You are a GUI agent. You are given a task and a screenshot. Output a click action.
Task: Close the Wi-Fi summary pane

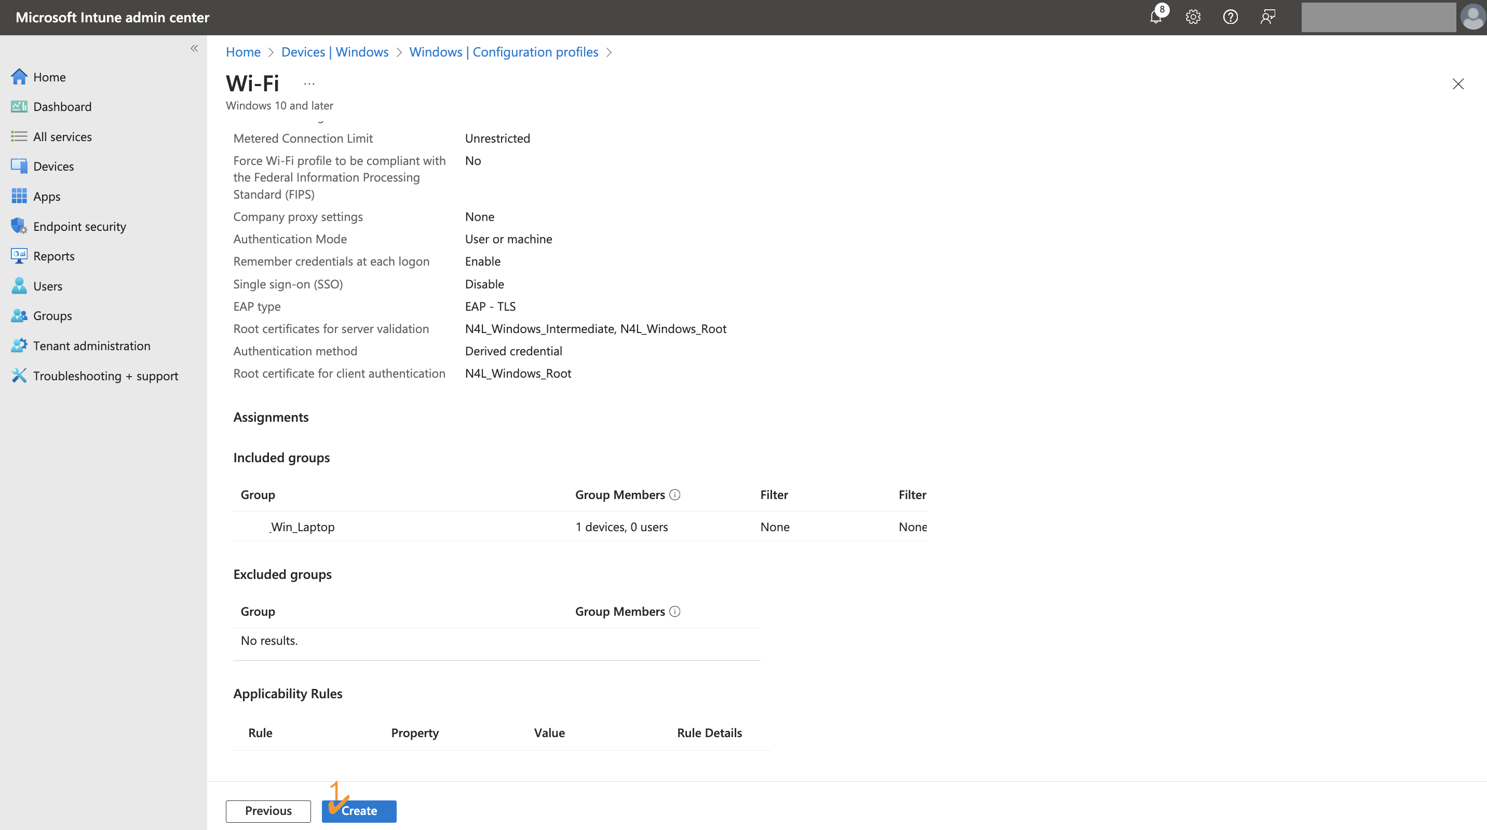pyautogui.click(x=1459, y=84)
